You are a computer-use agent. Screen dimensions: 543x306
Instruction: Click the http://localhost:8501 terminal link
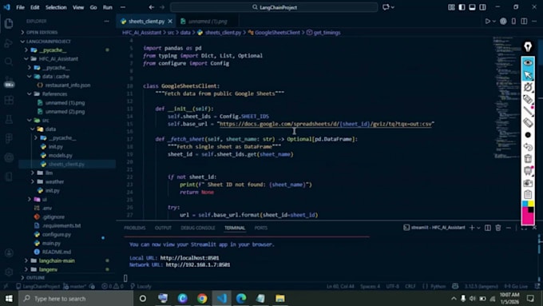click(x=189, y=258)
